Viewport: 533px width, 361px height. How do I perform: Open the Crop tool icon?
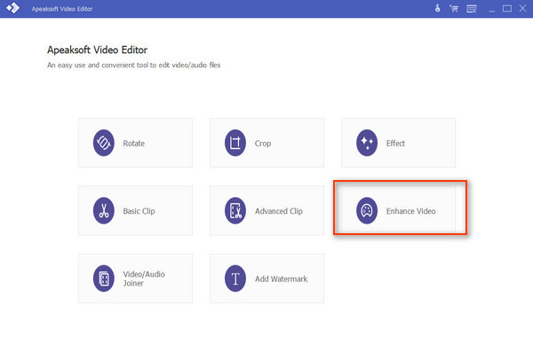click(235, 143)
